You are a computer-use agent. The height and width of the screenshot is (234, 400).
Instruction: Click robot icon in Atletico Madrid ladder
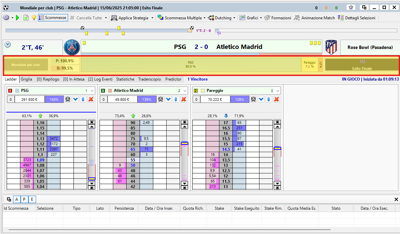(161, 99)
